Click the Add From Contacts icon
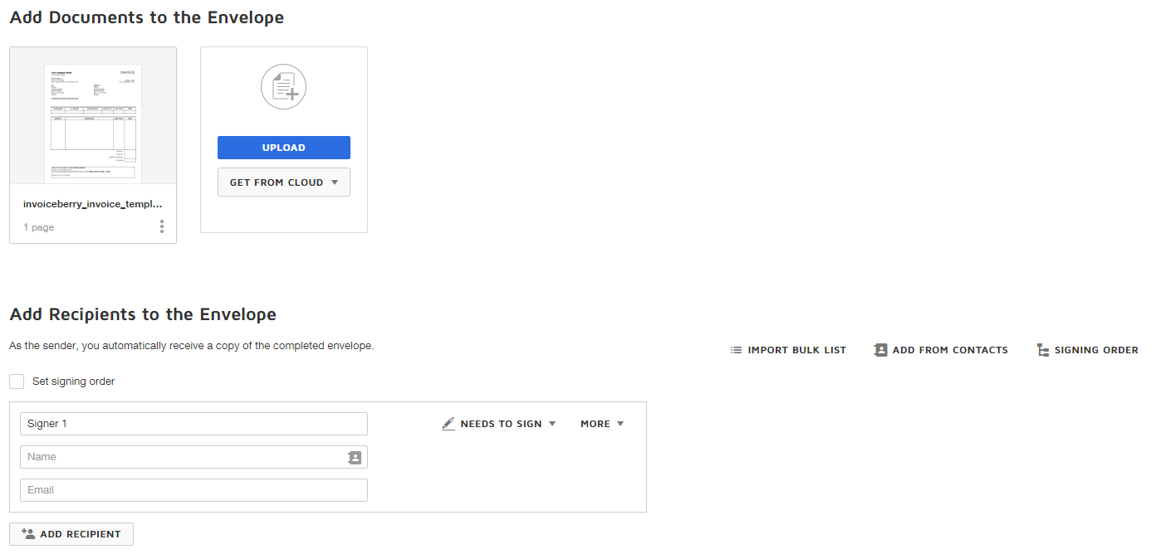Screen dimensions: 1156x559 (x=881, y=350)
